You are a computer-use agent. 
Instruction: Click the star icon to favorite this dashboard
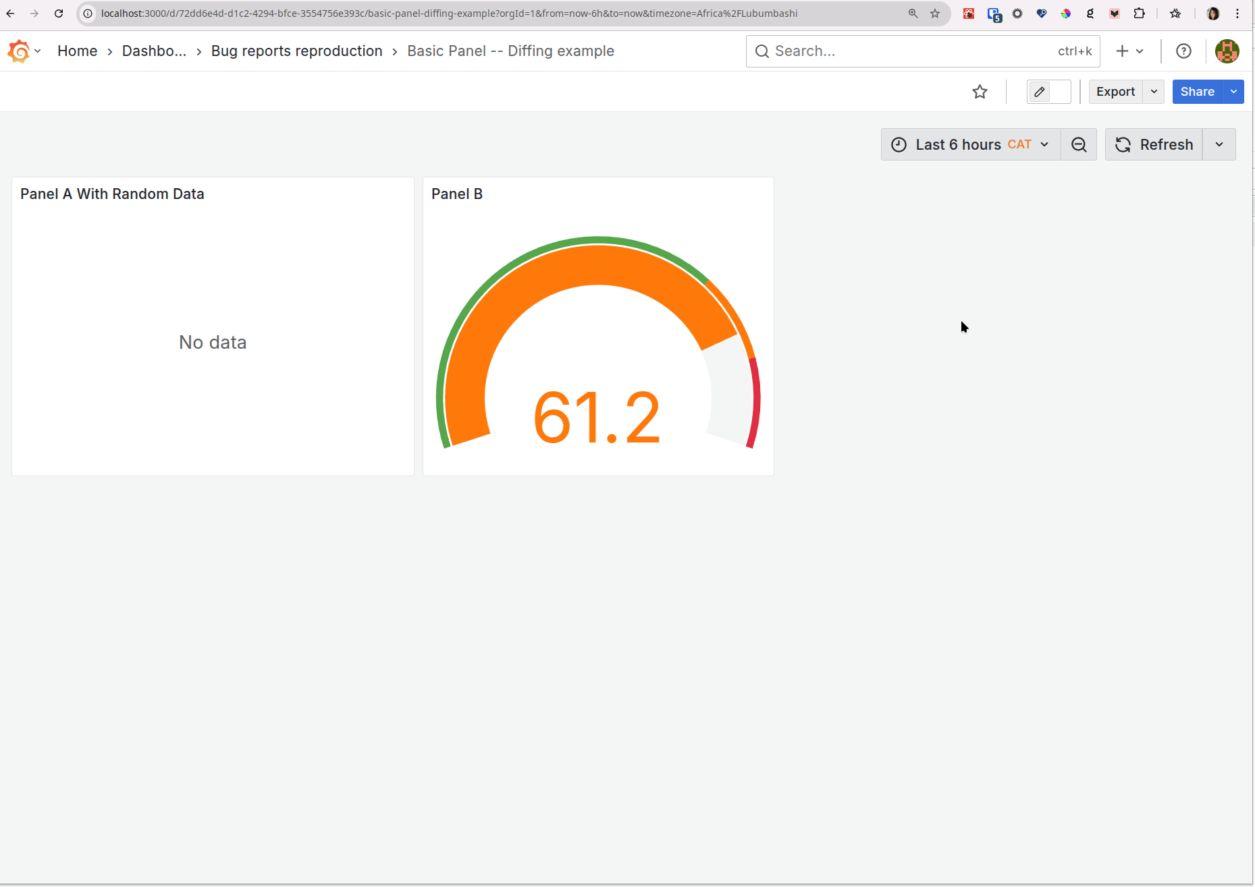click(980, 92)
